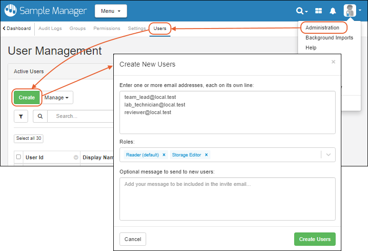This screenshot has height=251, width=368.
Task: Click the product grid icon in header
Action: pos(318,11)
